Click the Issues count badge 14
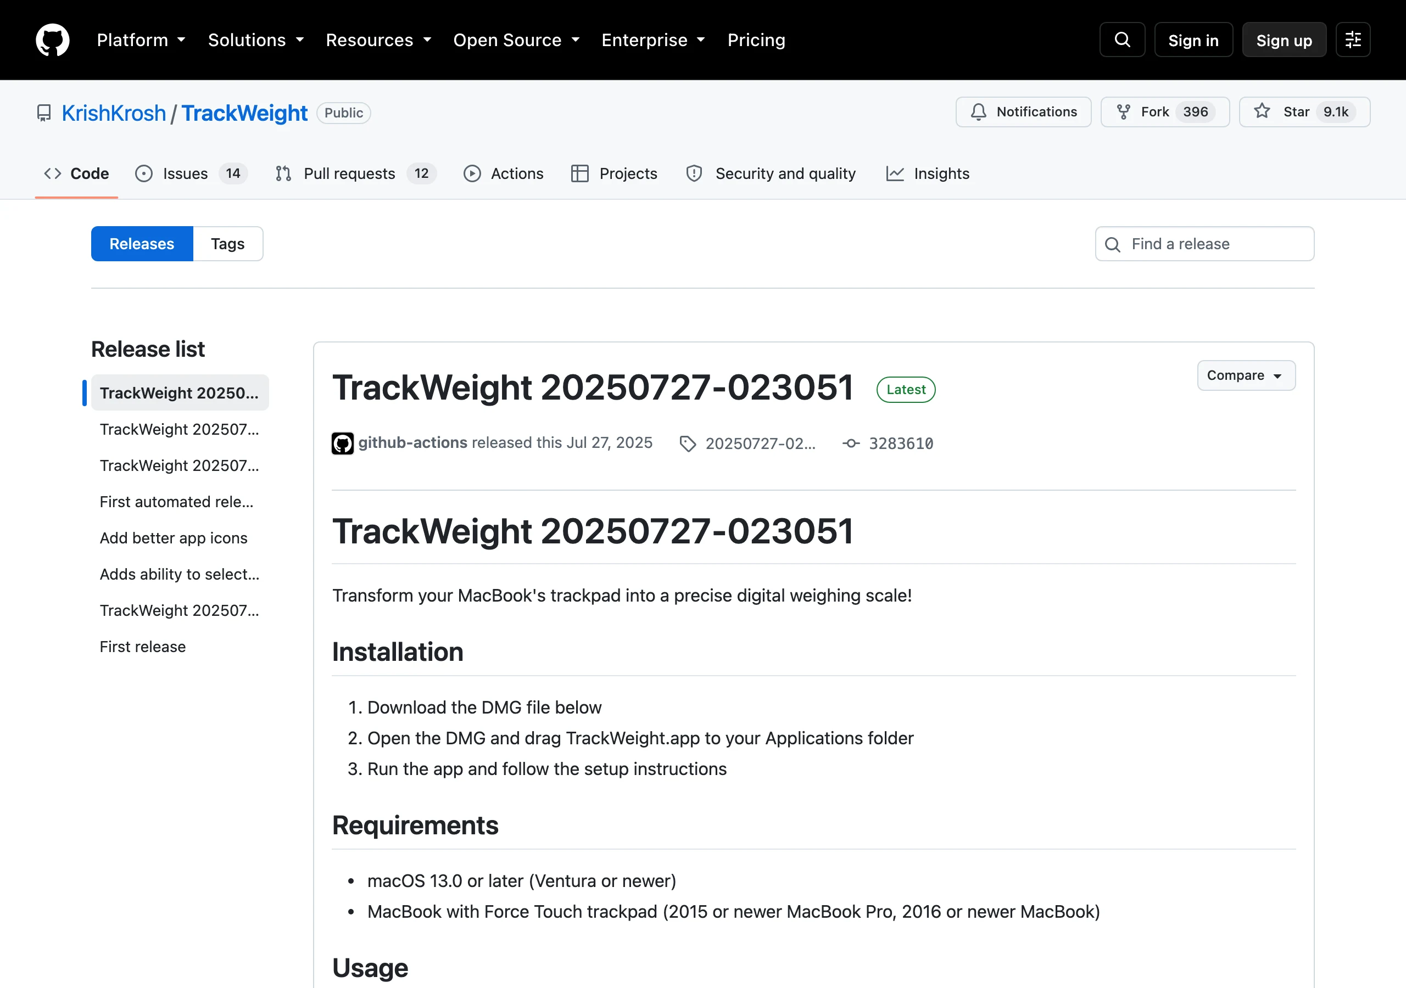This screenshot has width=1406, height=988. pos(233,174)
